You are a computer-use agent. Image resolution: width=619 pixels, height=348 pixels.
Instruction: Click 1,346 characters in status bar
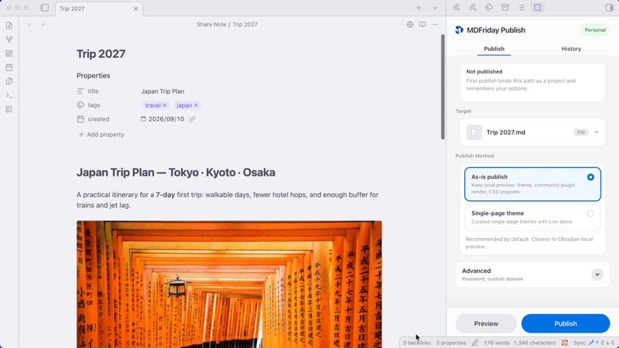pyautogui.click(x=535, y=343)
